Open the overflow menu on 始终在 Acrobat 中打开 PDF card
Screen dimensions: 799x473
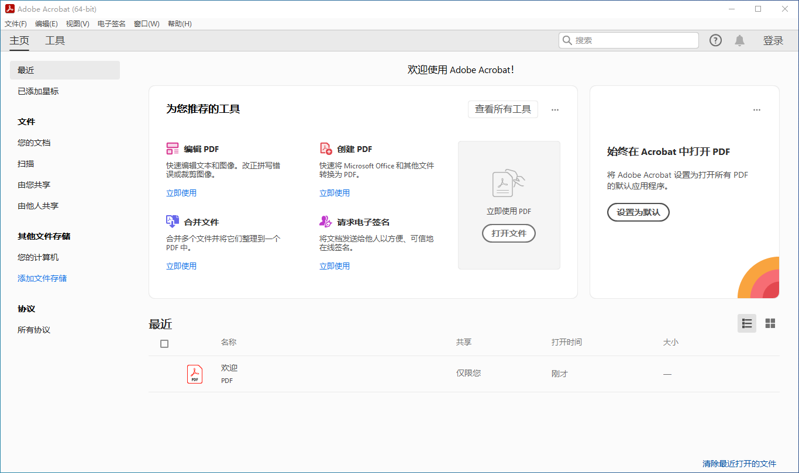coord(756,109)
